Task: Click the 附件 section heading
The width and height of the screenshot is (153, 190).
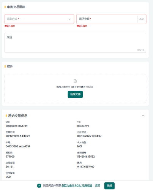Action: [10, 66]
